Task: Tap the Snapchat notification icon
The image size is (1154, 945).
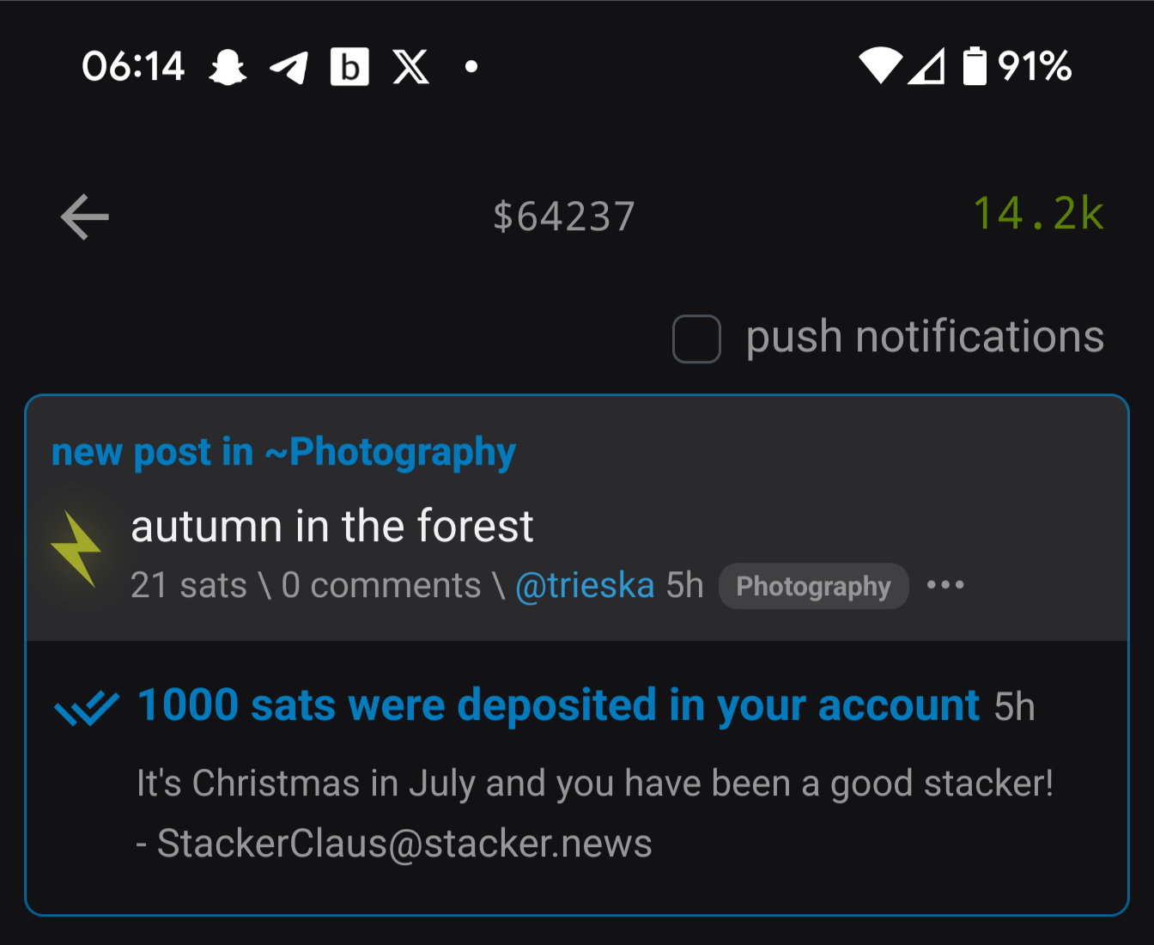Action: 228,67
